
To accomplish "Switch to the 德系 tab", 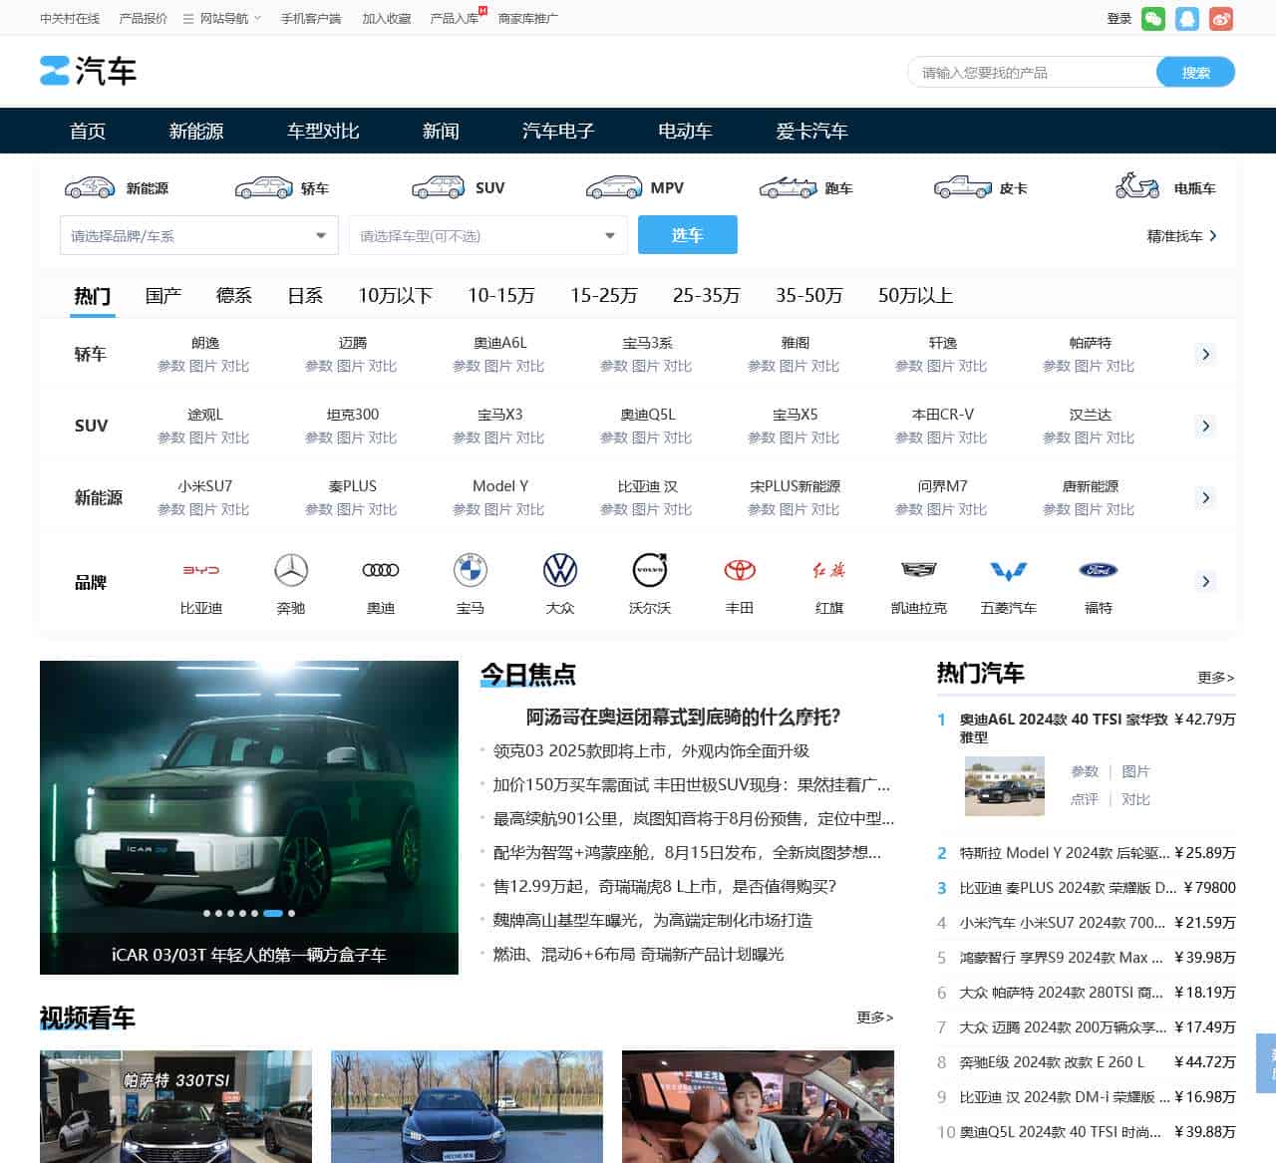I will tap(234, 295).
